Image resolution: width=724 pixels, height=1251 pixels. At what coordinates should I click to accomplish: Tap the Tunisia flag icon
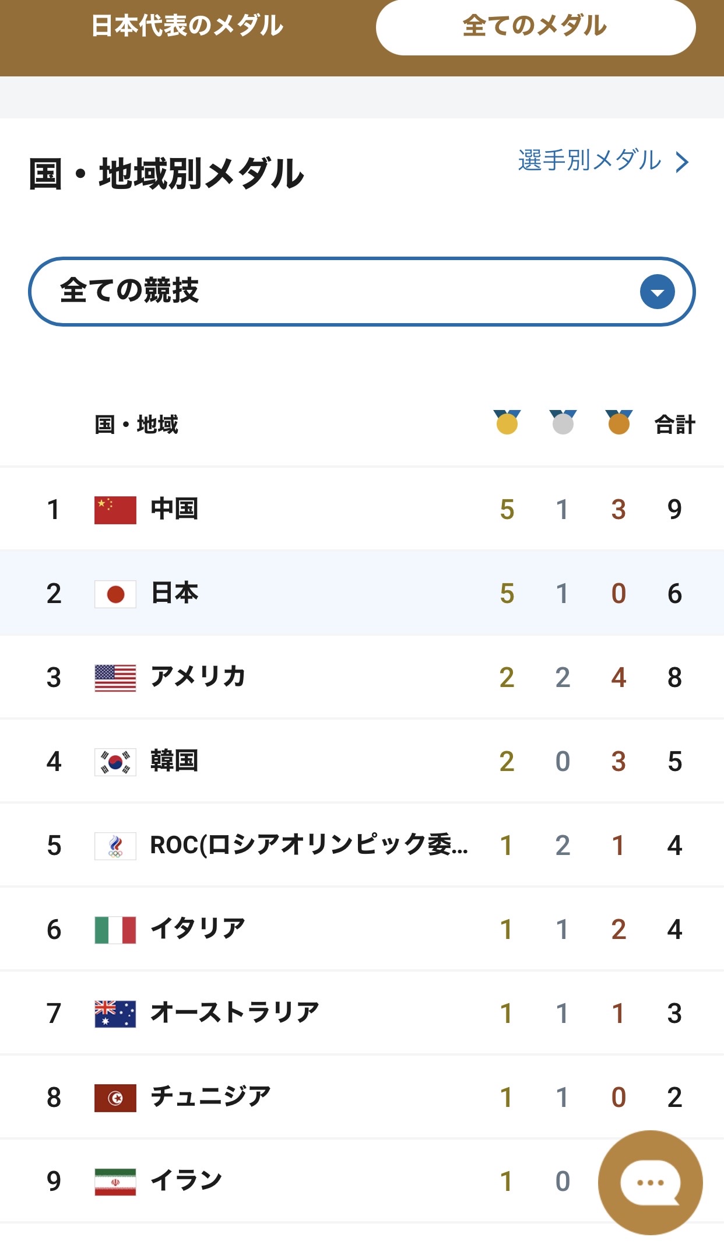point(115,1098)
